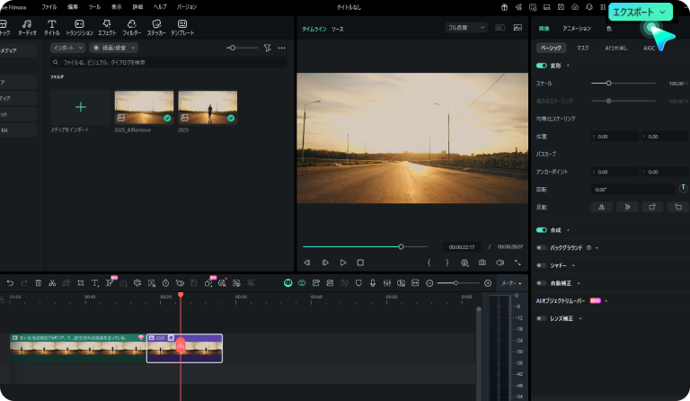The height and width of the screenshot is (401, 690).
Task: Enable the シャドー (Shadow) toggle
Action: (542, 265)
